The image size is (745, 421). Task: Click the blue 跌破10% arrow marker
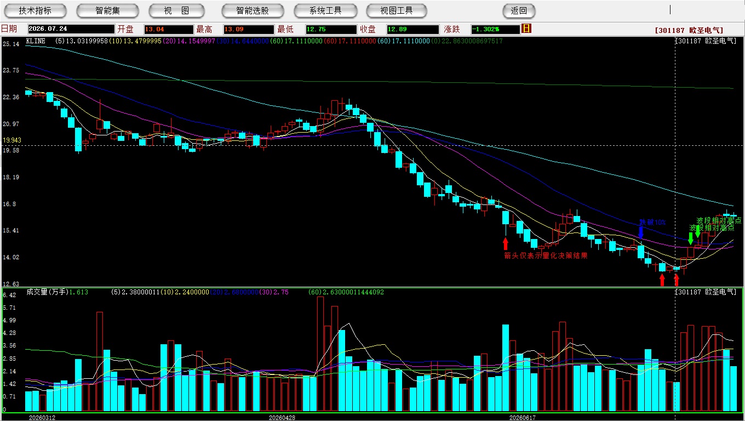coord(640,232)
